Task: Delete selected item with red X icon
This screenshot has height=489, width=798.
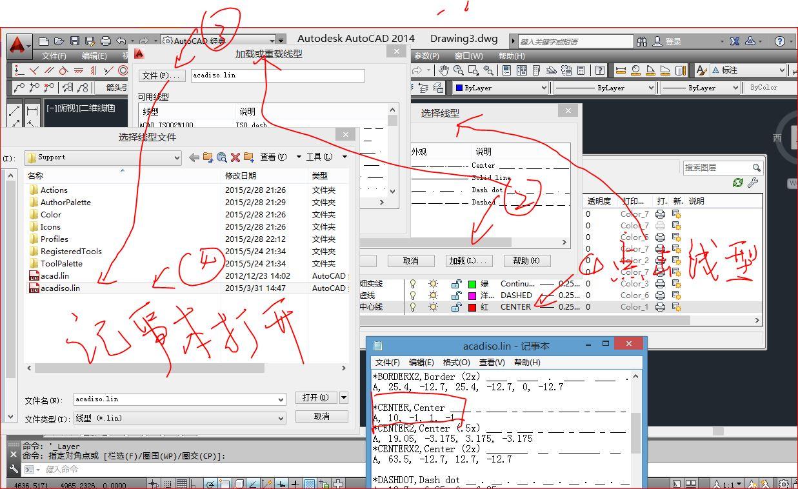Action: point(235,157)
